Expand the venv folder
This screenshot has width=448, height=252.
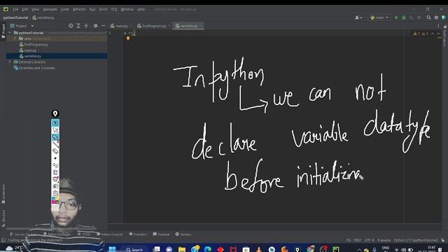pyautogui.click(x=15, y=38)
